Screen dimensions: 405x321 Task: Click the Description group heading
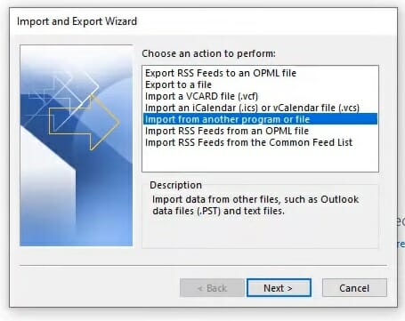(x=175, y=185)
